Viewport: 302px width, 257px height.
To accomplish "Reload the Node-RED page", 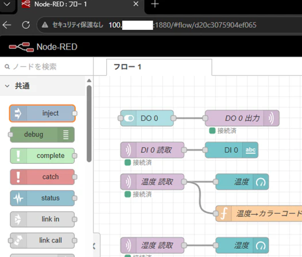I will (26, 25).
